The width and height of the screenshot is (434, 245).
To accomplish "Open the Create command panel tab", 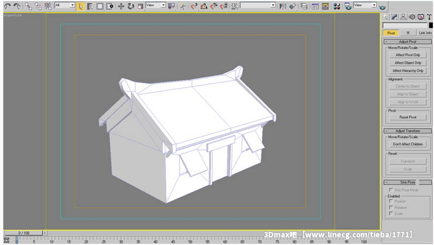I will tap(386, 17).
